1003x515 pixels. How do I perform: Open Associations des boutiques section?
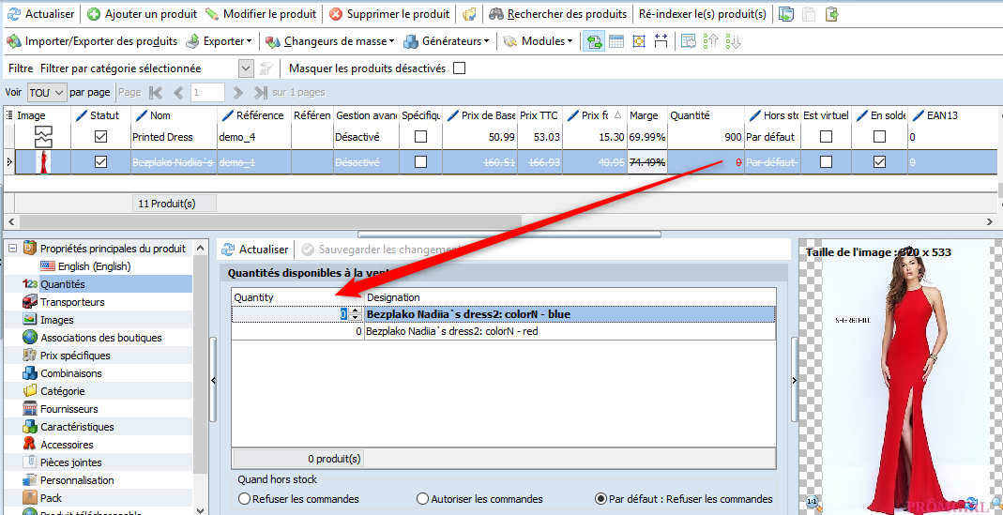[x=101, y=338]
